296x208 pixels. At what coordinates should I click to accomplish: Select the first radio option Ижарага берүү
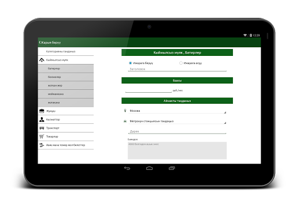[x=130, y=63]
